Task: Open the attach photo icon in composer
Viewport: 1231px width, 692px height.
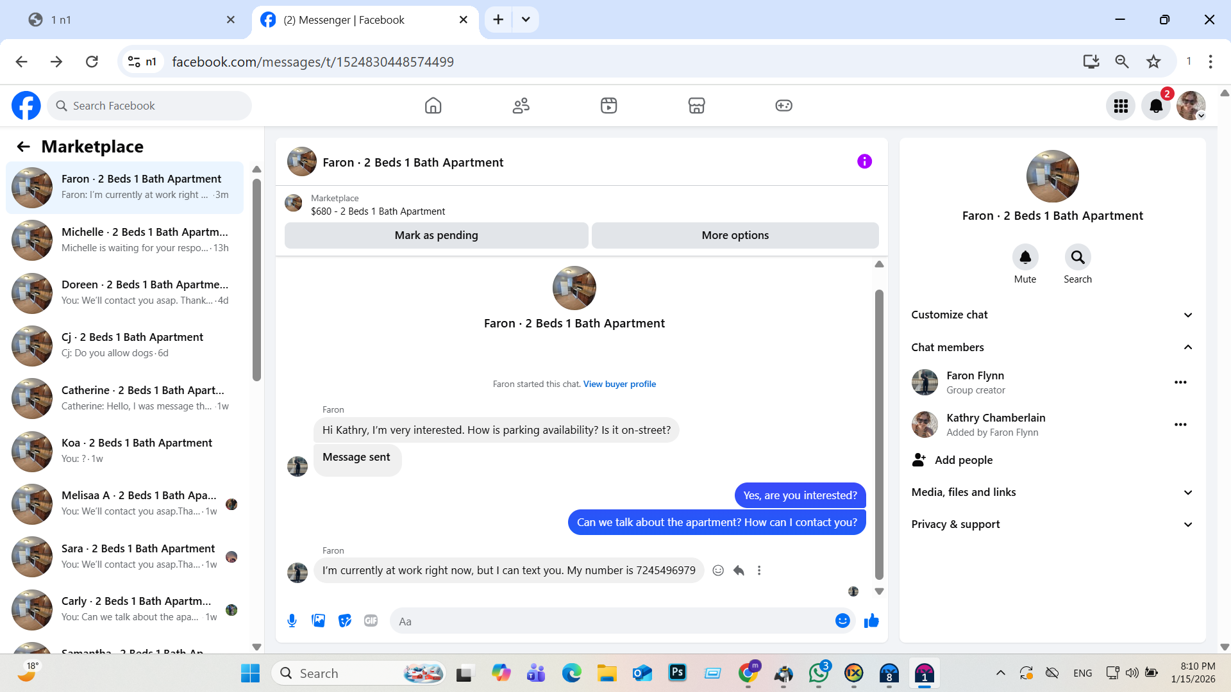Action: (x=318, y=620)
